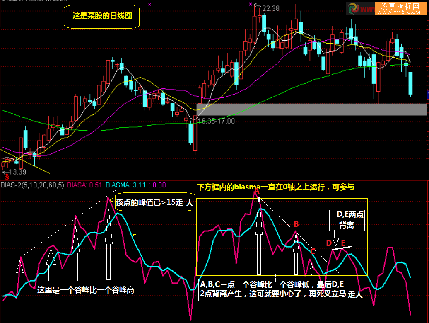Click the 该点的峰值已>15走人 annotation bubble
The image size is (429, 323).
tap(154, 203)
